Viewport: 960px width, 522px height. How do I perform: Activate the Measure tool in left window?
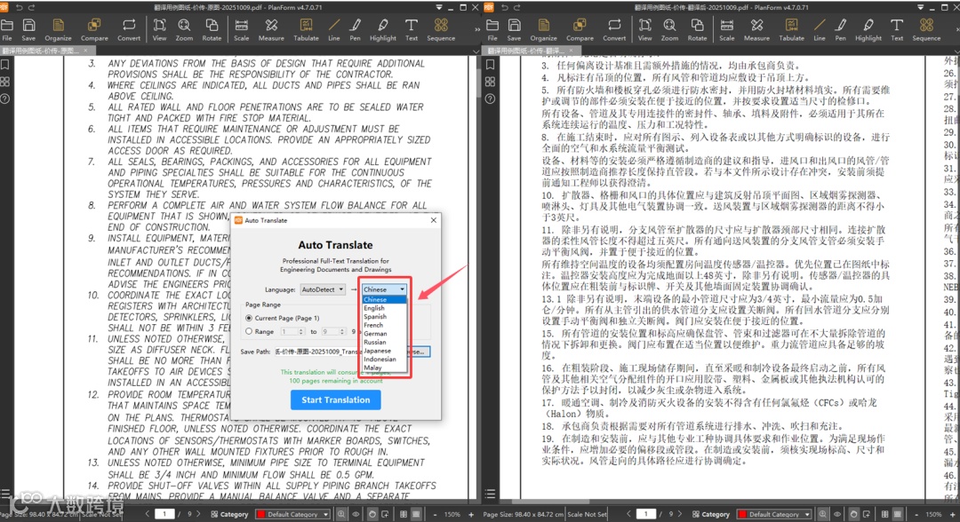click(x=271, y=29)
